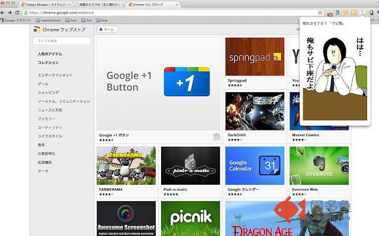379x236 pixels.
Task: Click the address bar URL
Action: [62, 12]
